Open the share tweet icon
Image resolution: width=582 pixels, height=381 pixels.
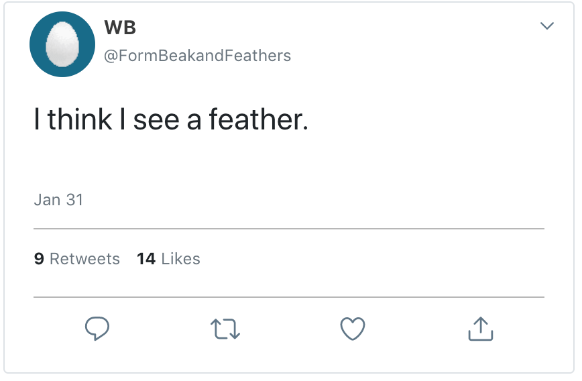(x=479, y=328)
